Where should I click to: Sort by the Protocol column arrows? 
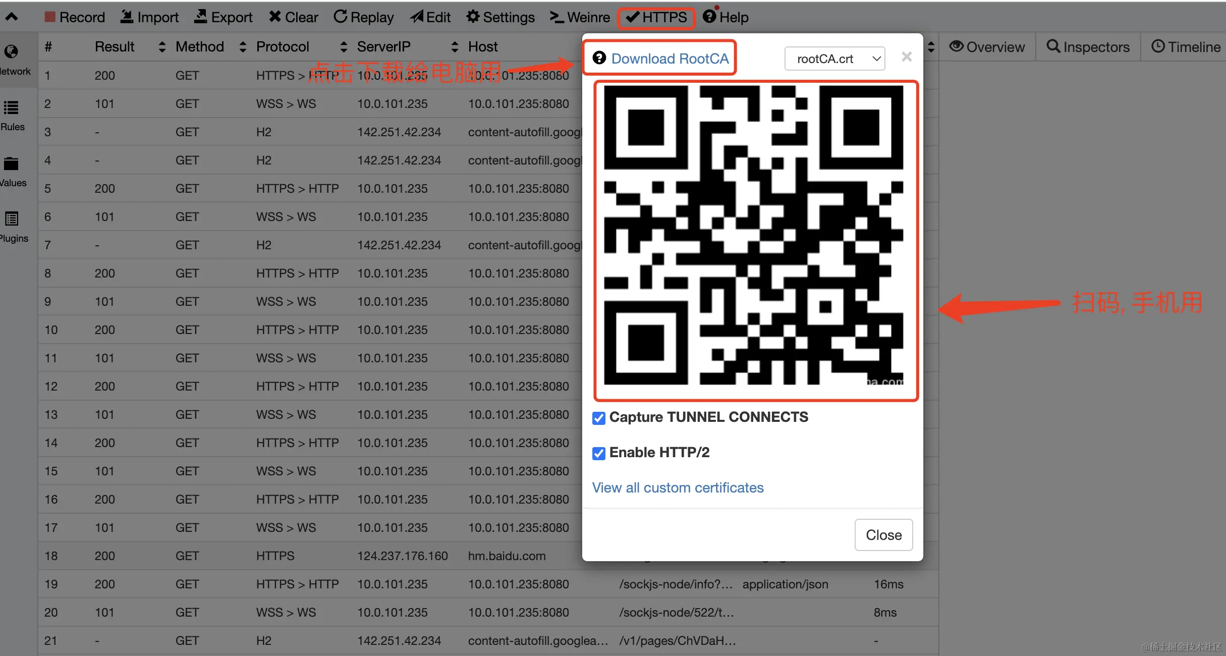coord(344,47)
